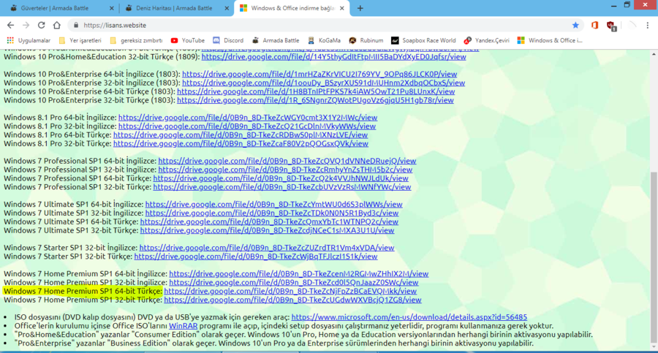
Task: Open Windows 7 Professional 32-bit Türkçe link
Action: click(x=282, y=187)
